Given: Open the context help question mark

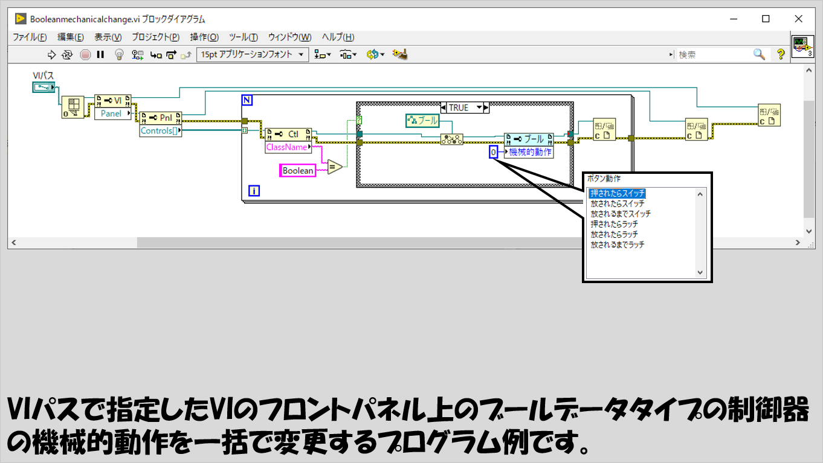Looking at the screenshot, I should click(781, 54).
